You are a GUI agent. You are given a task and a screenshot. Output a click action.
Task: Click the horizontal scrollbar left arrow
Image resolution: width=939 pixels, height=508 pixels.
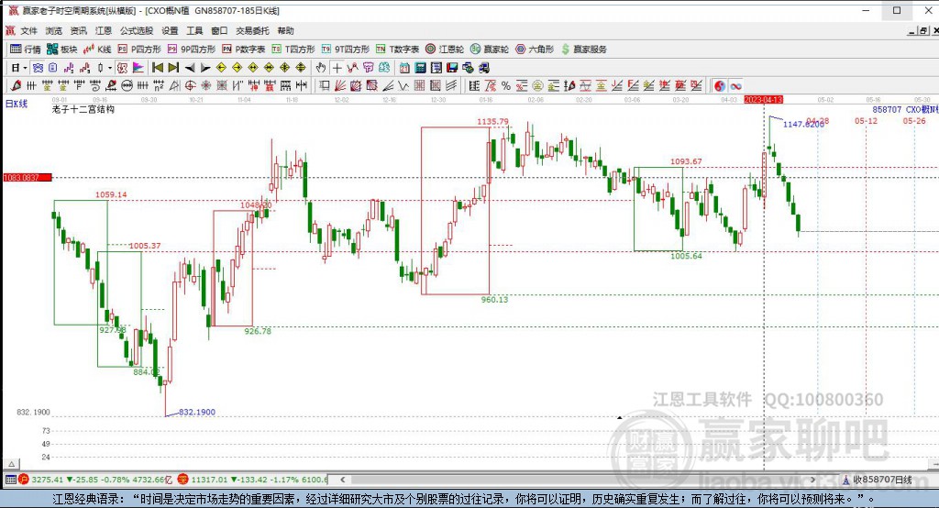click(x=340, y=479)
